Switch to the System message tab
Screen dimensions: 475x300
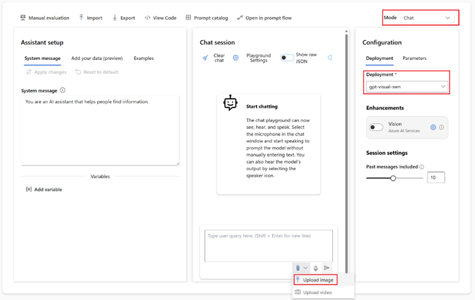point(42,58)
